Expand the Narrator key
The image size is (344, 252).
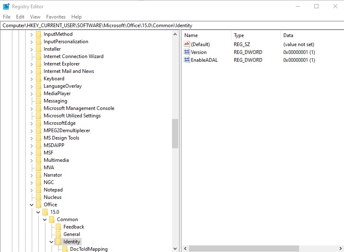tap(32, 175)
